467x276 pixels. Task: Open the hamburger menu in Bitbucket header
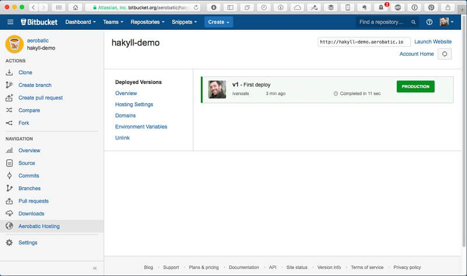11,22
